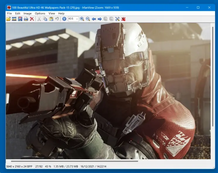Open the Options menu

coord(40,13)
